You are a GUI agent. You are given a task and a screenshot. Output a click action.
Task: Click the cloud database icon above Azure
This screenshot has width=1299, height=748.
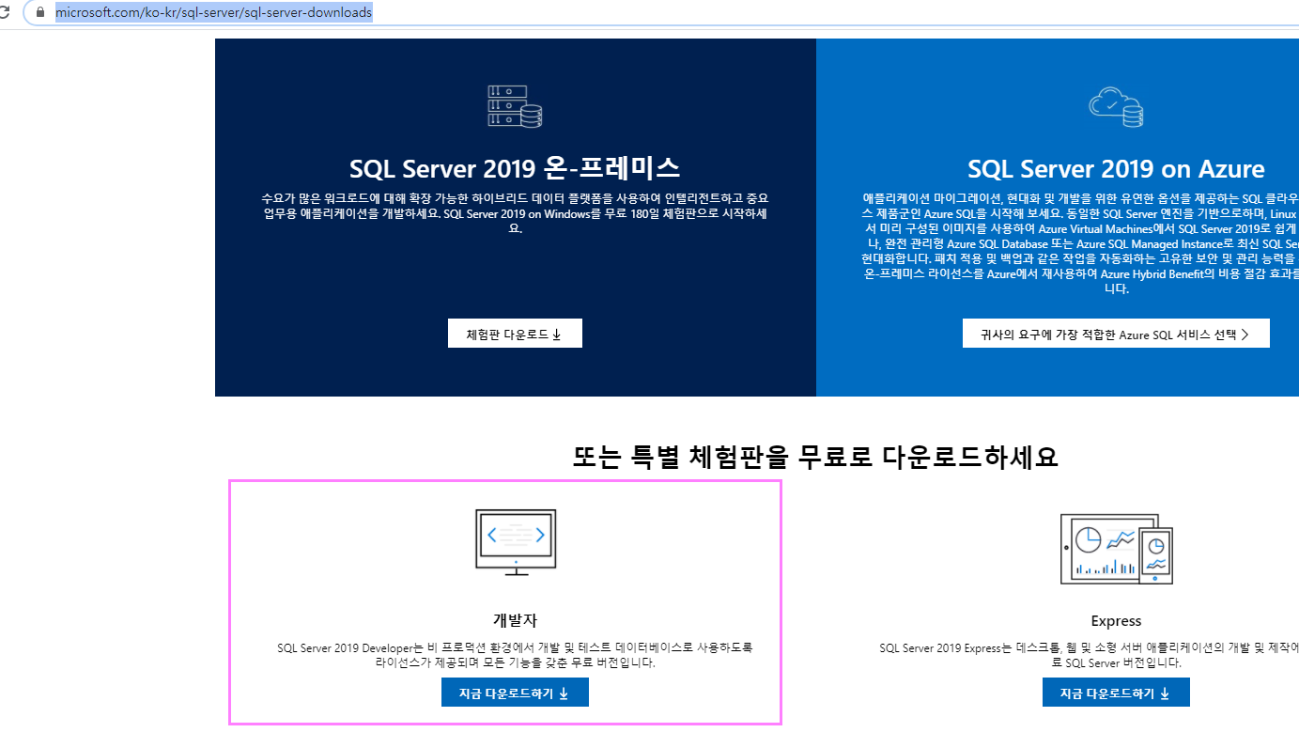pyautogui.click(x=1116, y=106)
